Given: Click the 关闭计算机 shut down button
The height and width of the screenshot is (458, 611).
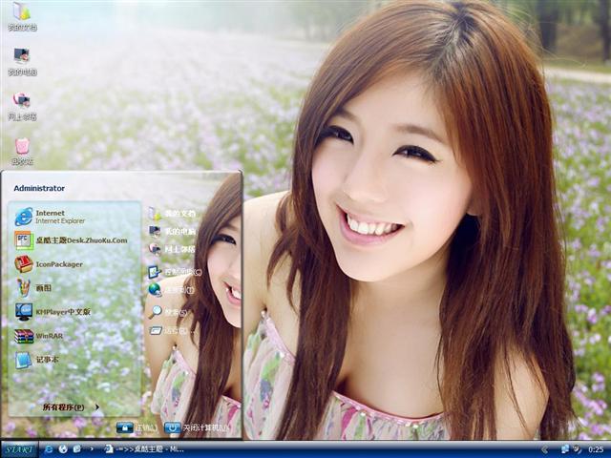Looking at the screenshot, I should pyautogui.click(x=197, y=427).
